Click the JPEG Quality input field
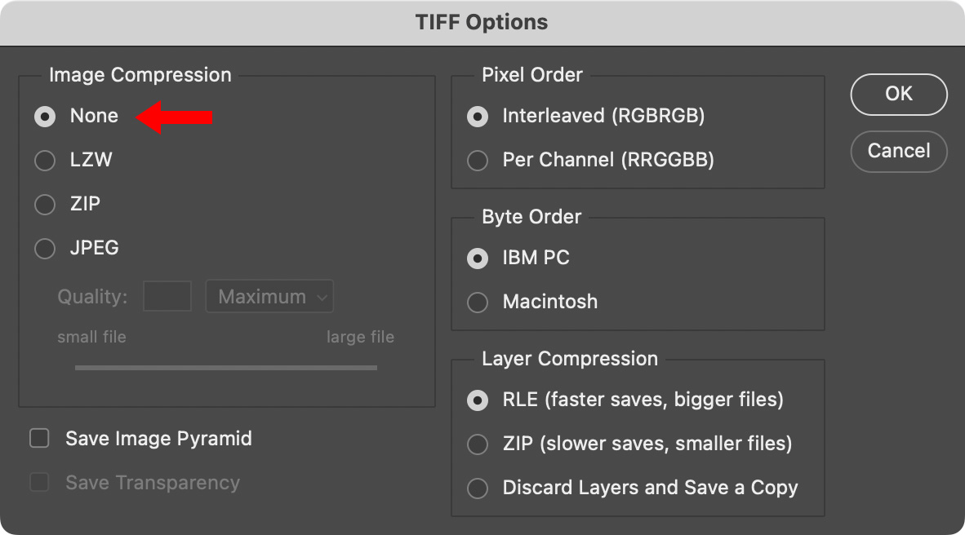This screenshot has width=965, height=535. pyautogui.click(x=167, y=297)
